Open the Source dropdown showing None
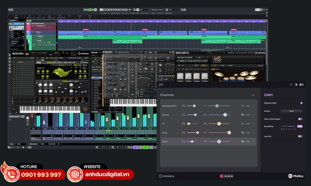The height and width of the screenshot is (186, 311). [292, 111]
